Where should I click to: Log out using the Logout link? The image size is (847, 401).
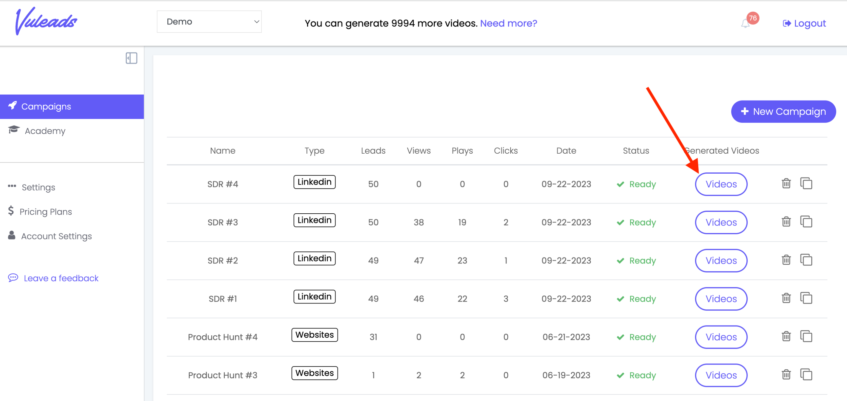[x=804, y=23]
